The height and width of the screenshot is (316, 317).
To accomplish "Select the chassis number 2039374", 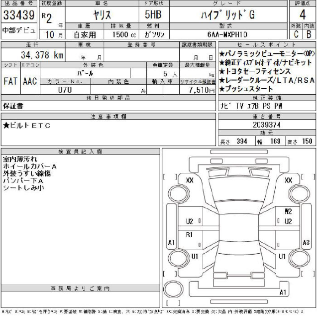I will [x=266, y=125].
